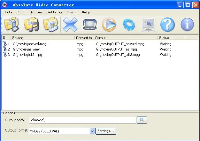Click the add picture files folder icon
Image resolution: width=200 pixels, height=141 pixels.
point(51,24)
